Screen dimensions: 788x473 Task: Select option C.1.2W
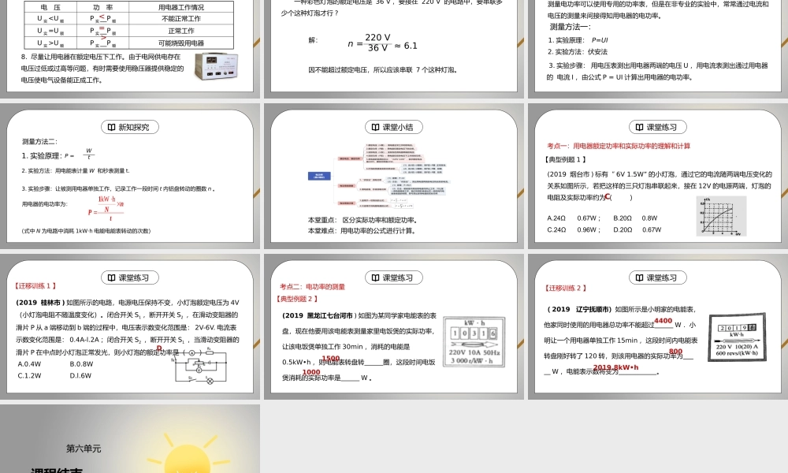(29, 375)
